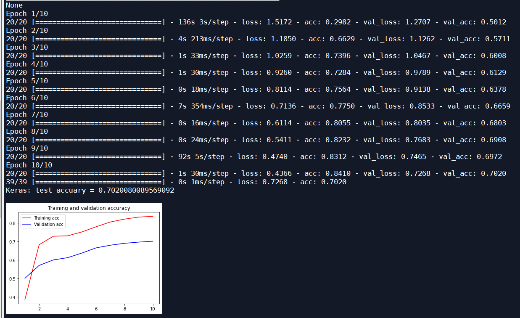Click the value 'val_acc: 0.7020'
The height and width of the screenshot is (318, 520).
click(x=475, y=173)
